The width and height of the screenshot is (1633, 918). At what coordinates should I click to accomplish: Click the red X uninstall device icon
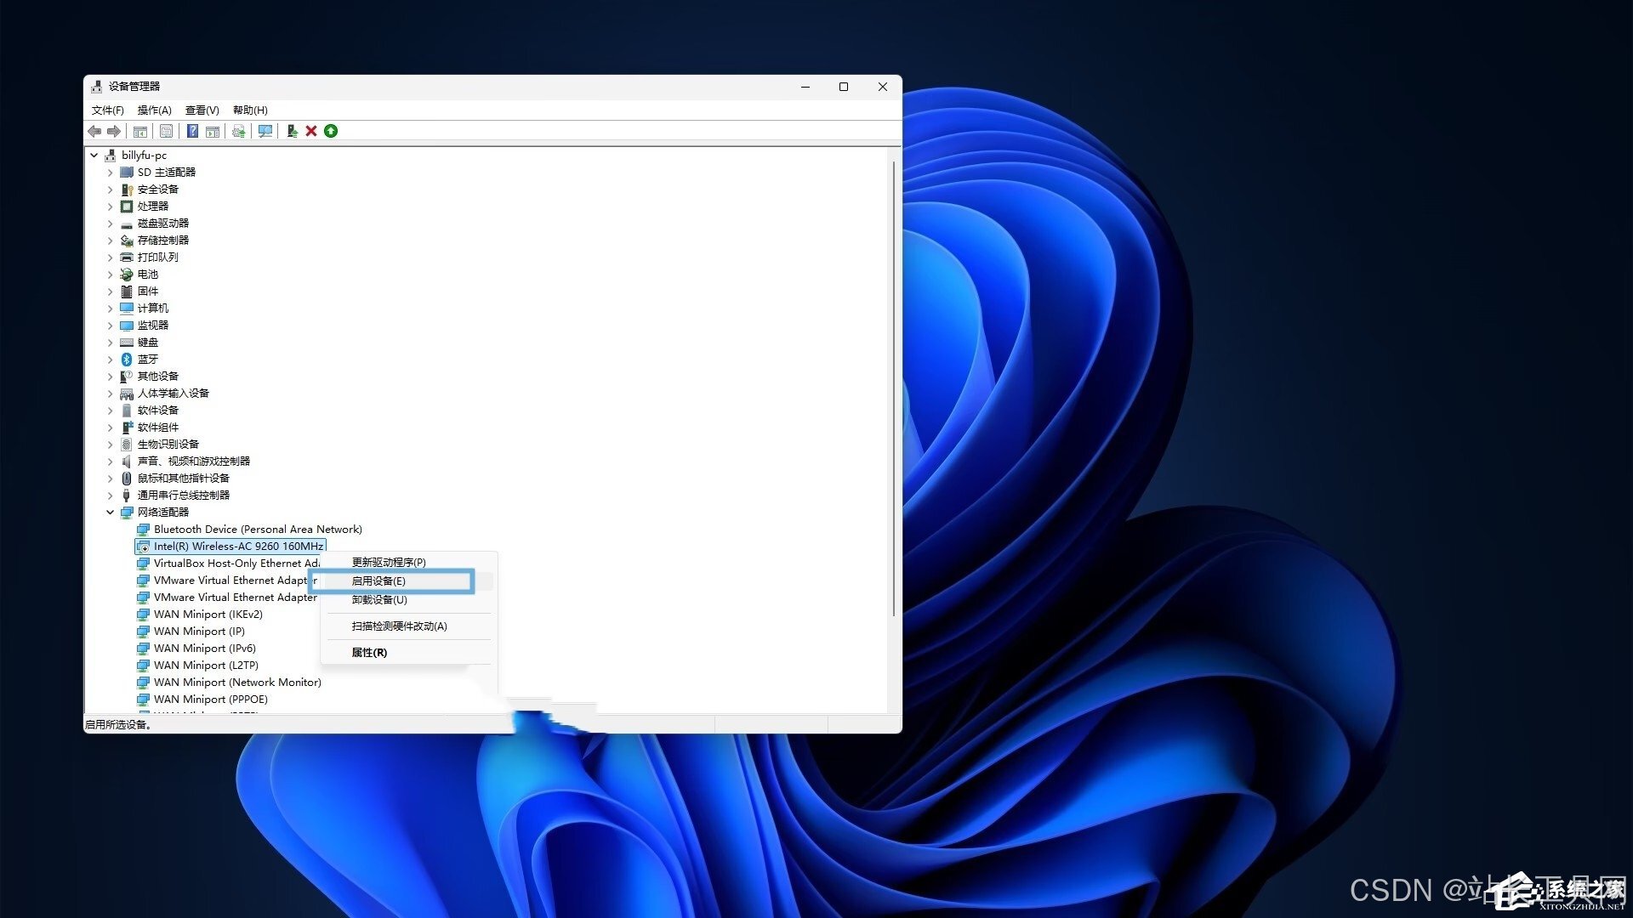pos(311,131)
